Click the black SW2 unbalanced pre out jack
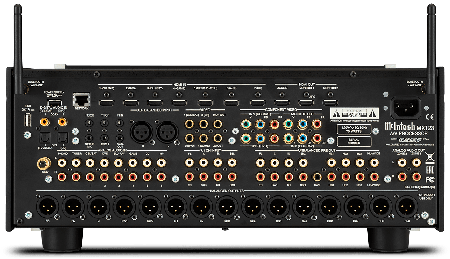Viewport: 450px width, 259px height. [317, 177]
